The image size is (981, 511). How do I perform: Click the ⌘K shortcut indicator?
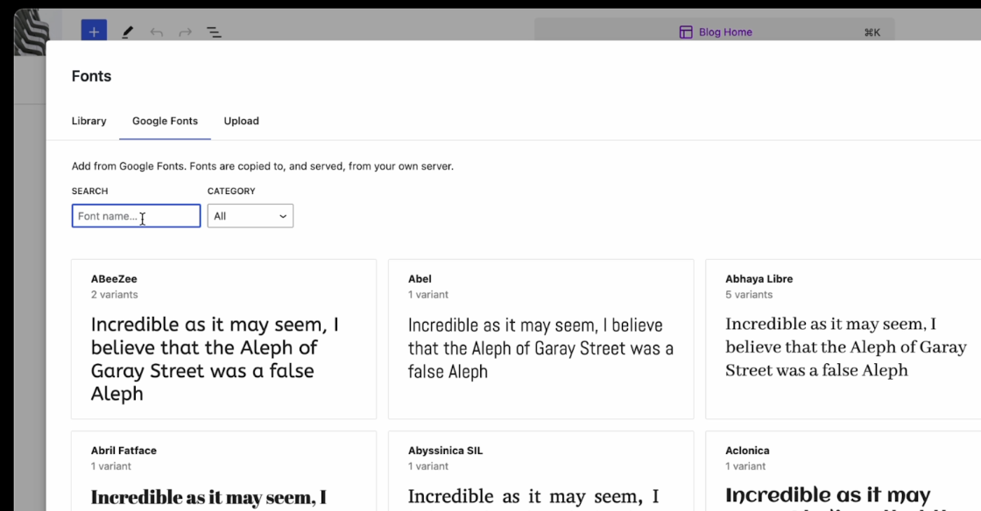[872, 31]
